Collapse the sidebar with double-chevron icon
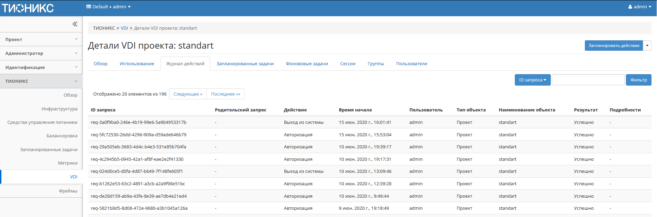 (75, 24)
